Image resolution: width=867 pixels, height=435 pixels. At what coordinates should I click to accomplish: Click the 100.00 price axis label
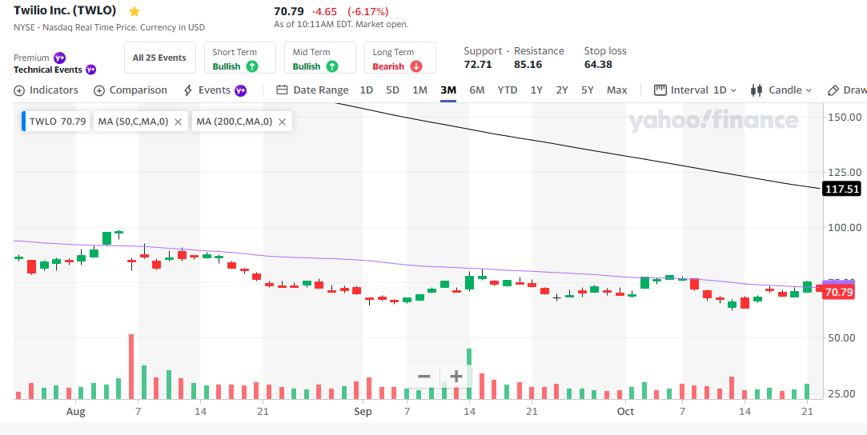(x=843, y=227)
